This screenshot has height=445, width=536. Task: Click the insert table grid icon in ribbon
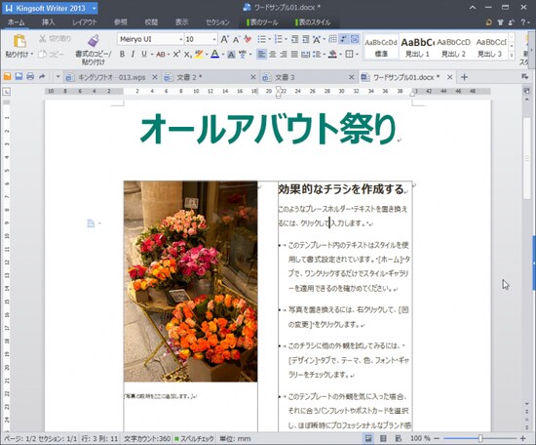pyautogui.click(x=332, y=39)
